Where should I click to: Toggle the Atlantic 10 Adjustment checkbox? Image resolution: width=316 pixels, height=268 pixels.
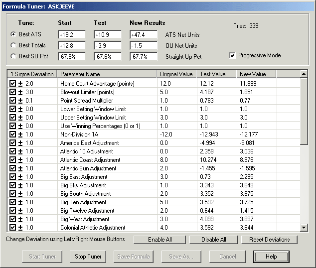12,151
